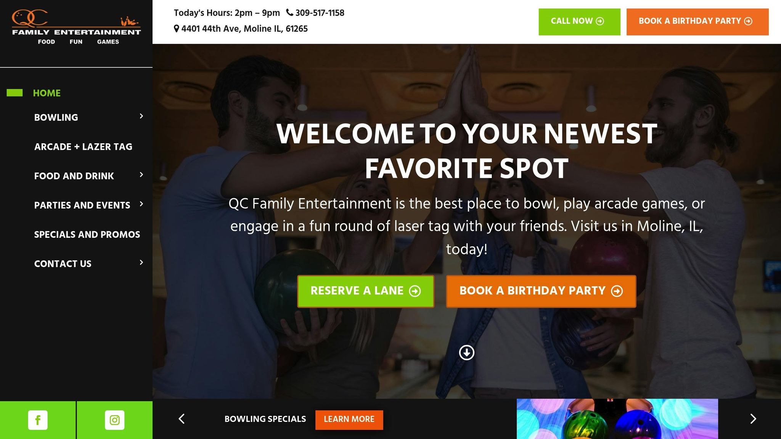Advance to next specials slide arrow
Screen dimensions: 781x439
point(753,419)
